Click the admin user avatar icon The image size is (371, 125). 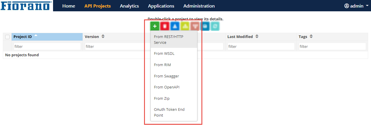(x=347, y=6)
